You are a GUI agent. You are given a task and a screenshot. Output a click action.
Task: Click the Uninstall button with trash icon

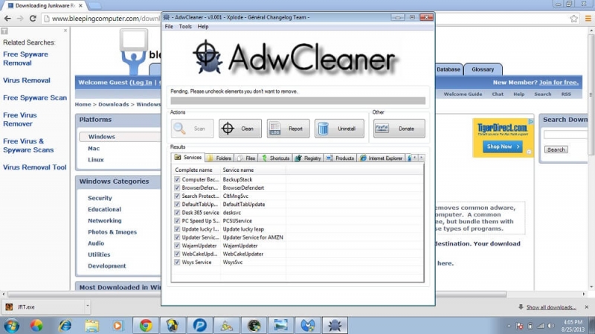(339, 129)
